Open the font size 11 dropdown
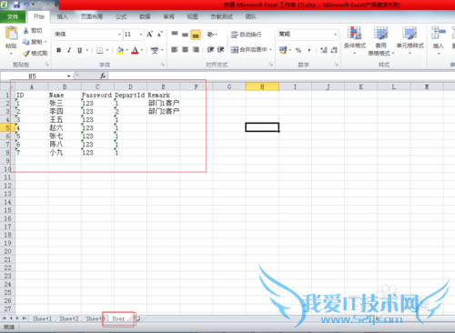 [x=141, y=35]
